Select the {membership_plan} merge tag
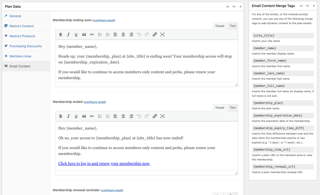Image resolution: width=320 pixels, height=195 pixels. [283, 103]
